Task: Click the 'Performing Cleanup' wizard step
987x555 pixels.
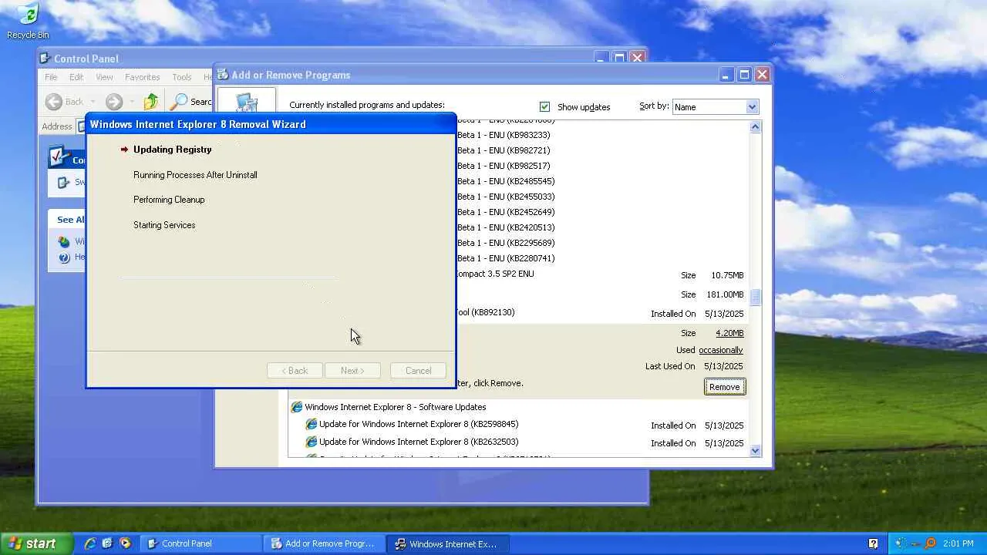Action: [x=169, y=200]
